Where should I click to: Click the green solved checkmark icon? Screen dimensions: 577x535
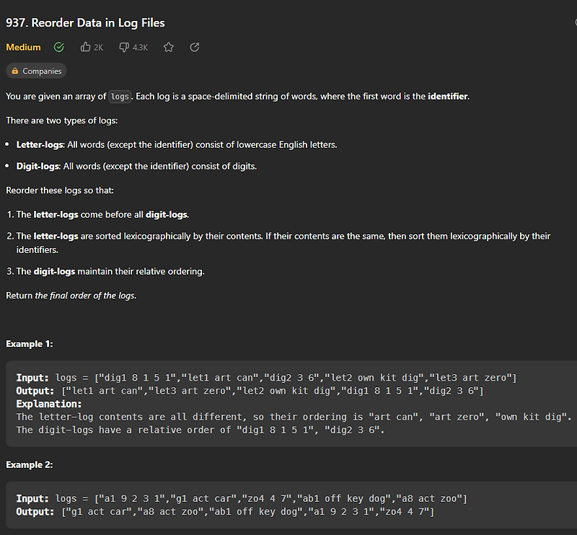(x=59, y=47)
